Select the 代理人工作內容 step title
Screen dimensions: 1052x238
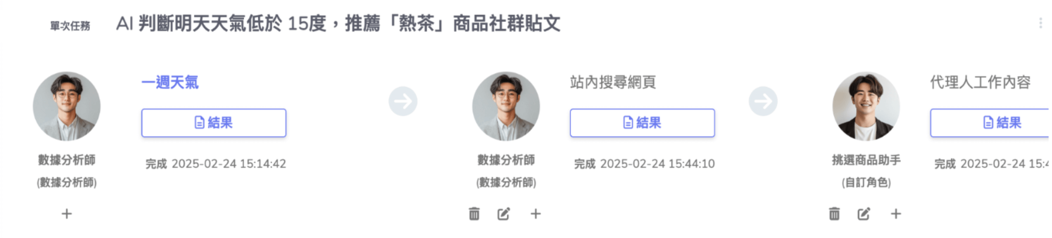pyautogui.click(x=980, y=82)
